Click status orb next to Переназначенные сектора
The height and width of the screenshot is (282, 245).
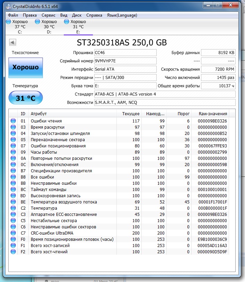(x=14, y=140)
